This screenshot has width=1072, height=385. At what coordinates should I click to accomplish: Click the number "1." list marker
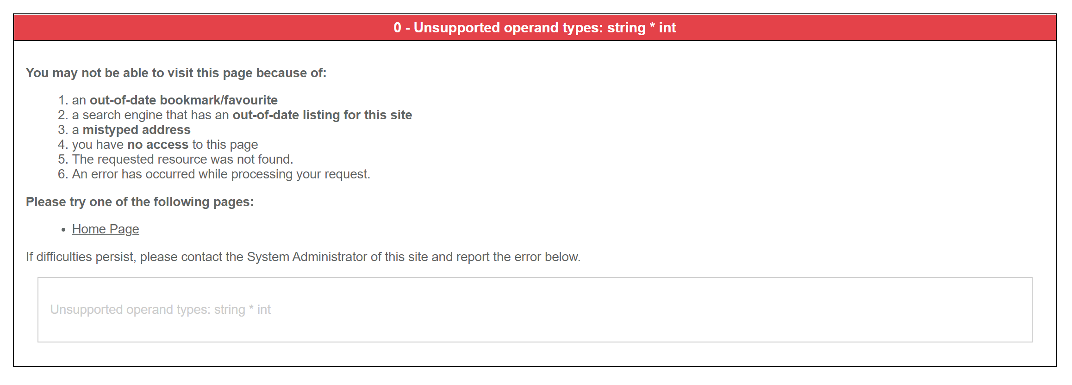point(63,100)
